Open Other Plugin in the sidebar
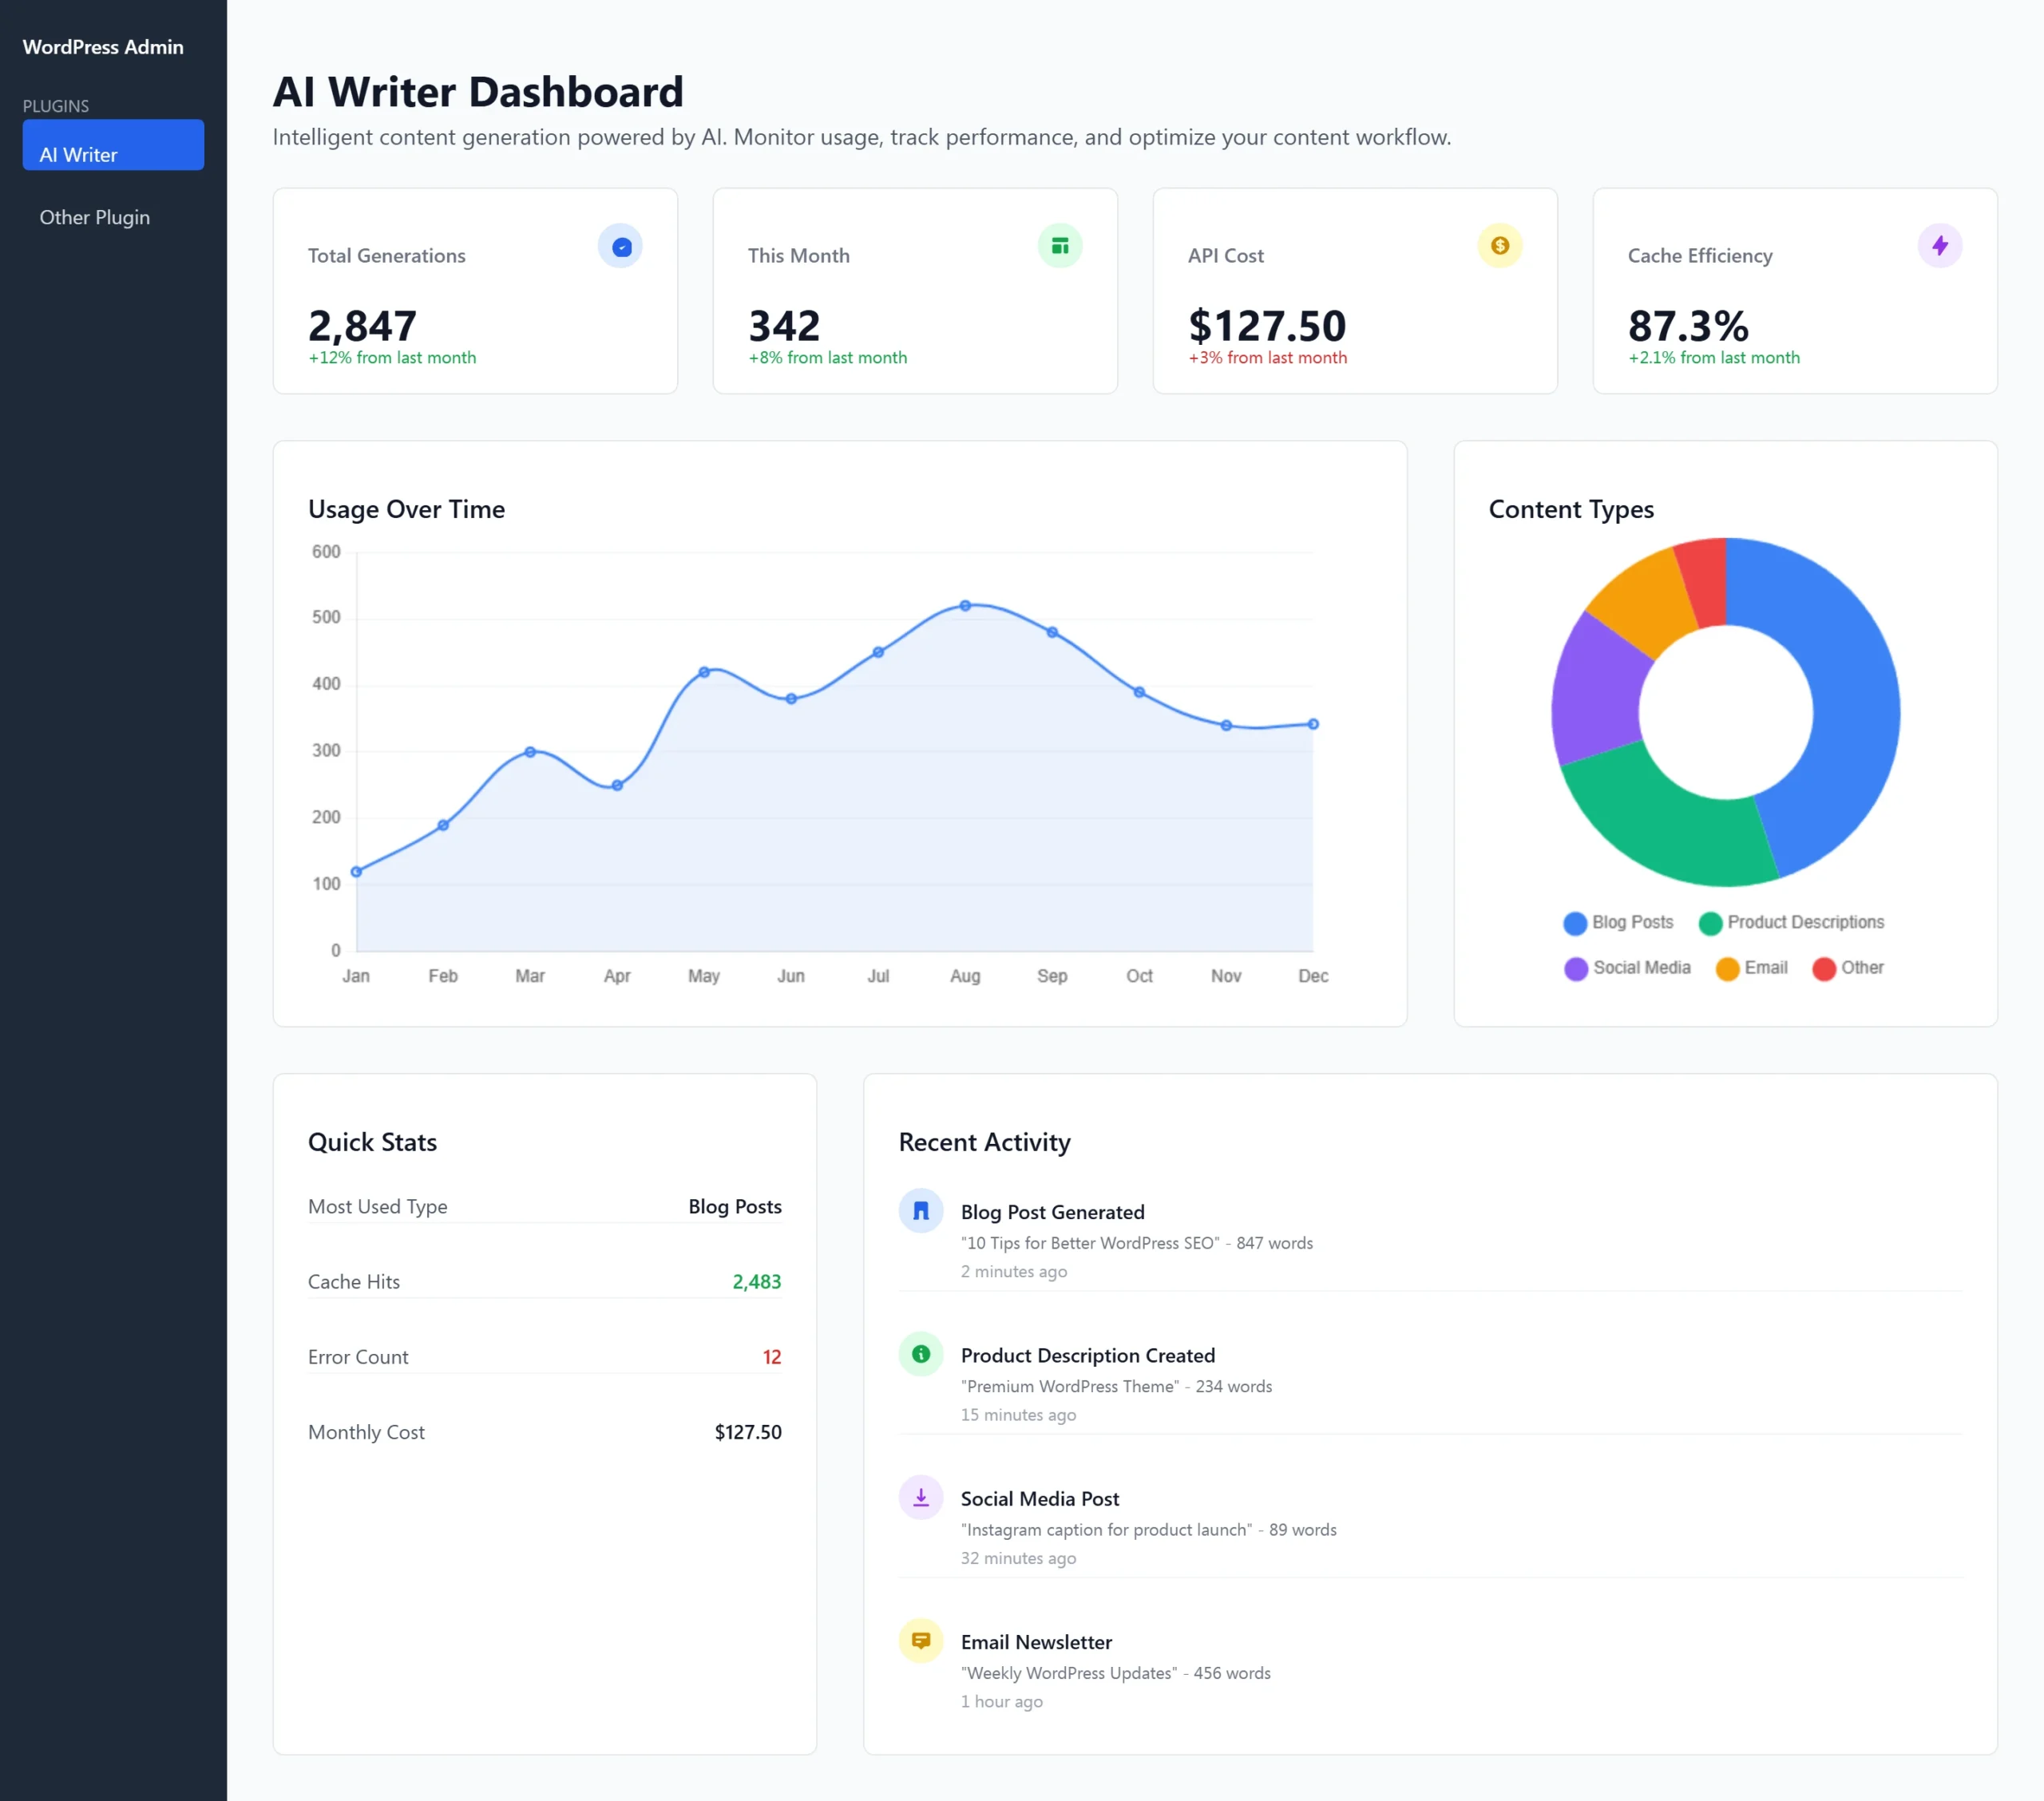 coord(95,217)
